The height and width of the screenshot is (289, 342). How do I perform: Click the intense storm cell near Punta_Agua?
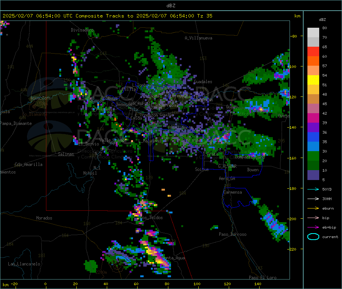pyautogui.click(x=156, y=256)
